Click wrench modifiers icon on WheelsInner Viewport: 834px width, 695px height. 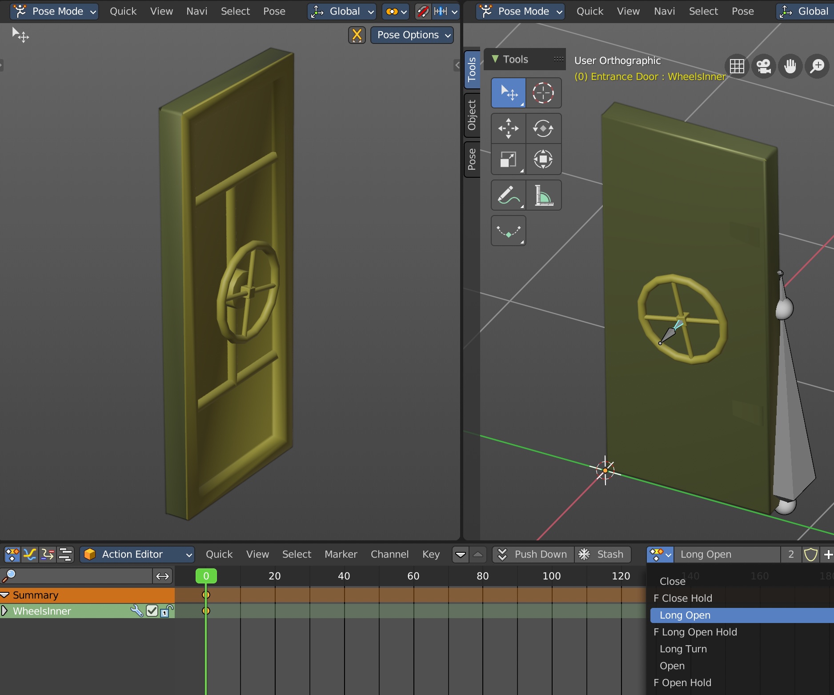click(x=136, y=611)
